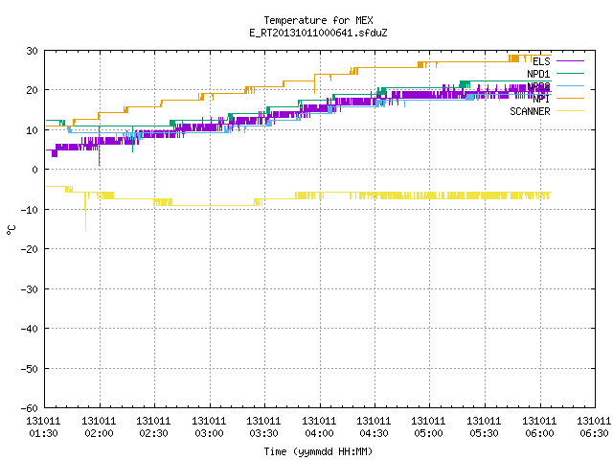Click the x-axis label 131011 06:30

pos(594,427)
